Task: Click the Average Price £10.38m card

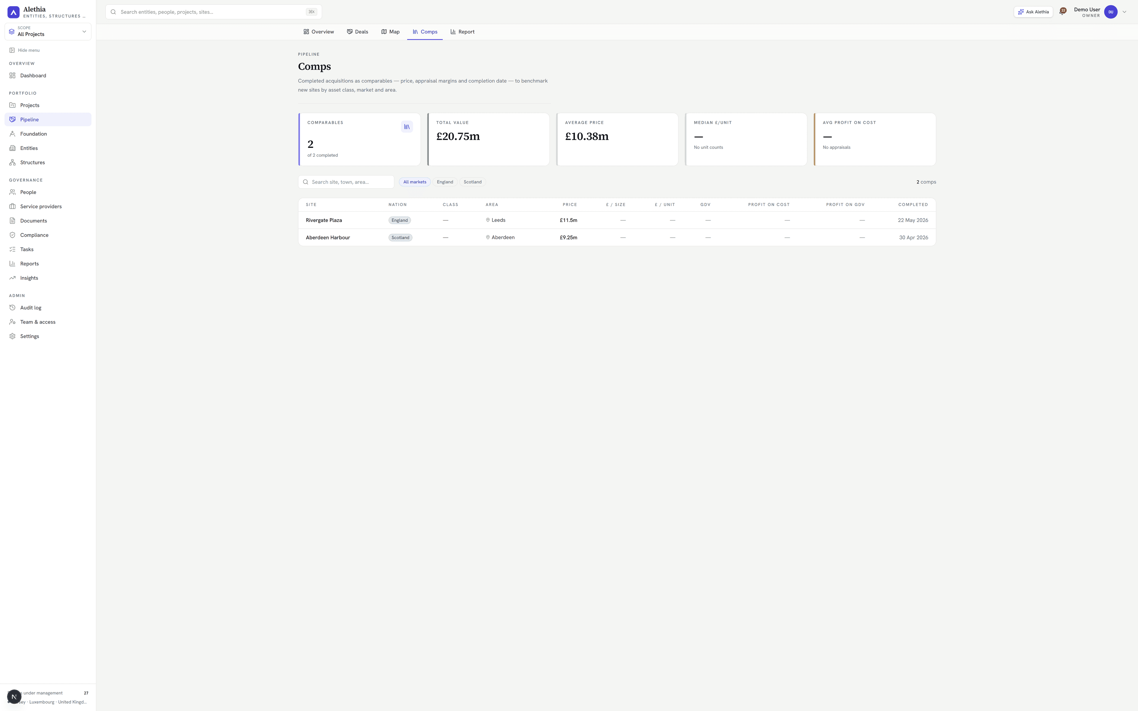Action: [617, 139]
